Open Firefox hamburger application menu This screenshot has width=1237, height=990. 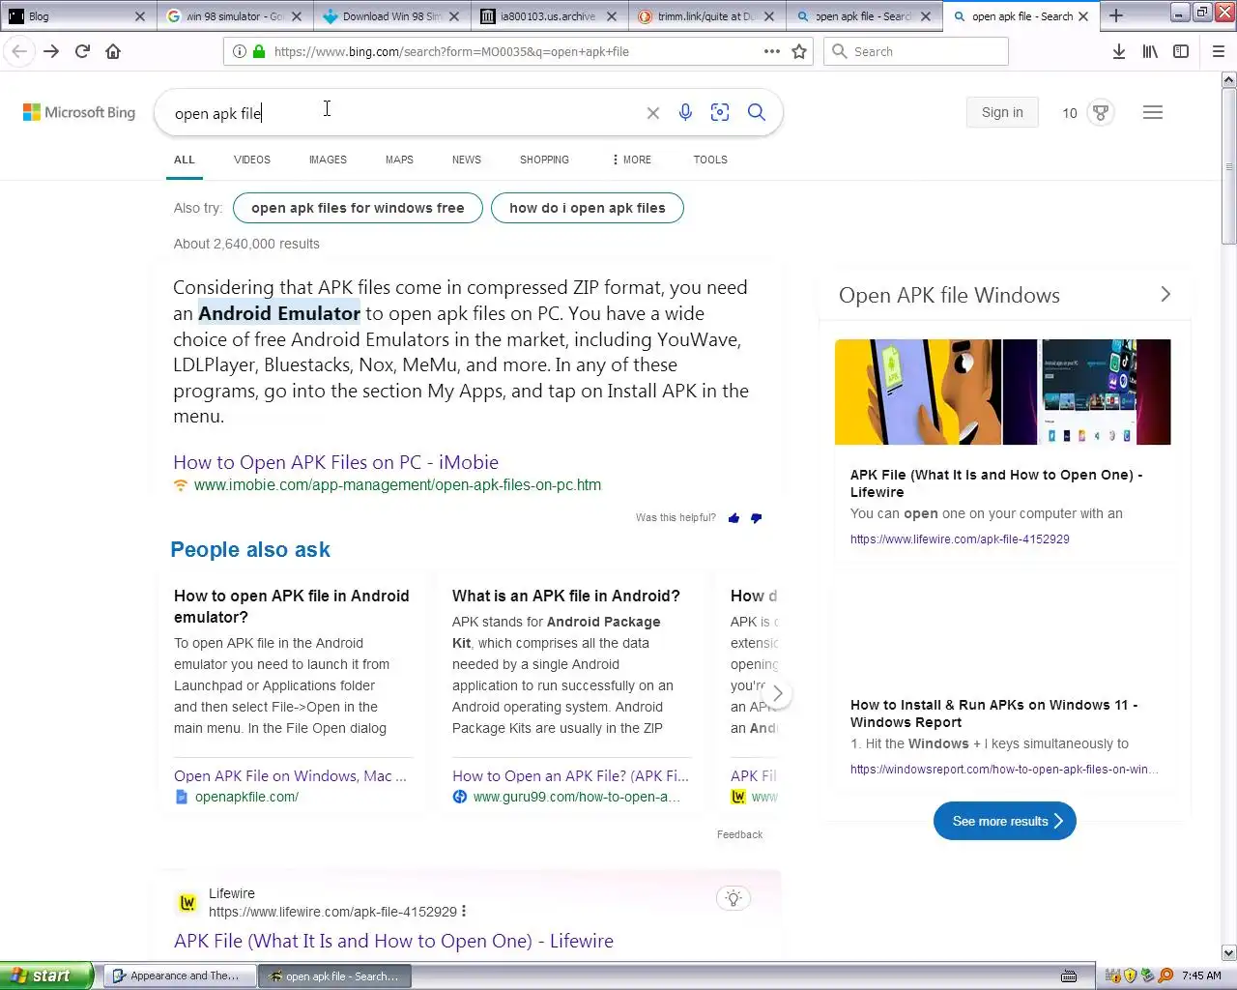pos(1219,51)
